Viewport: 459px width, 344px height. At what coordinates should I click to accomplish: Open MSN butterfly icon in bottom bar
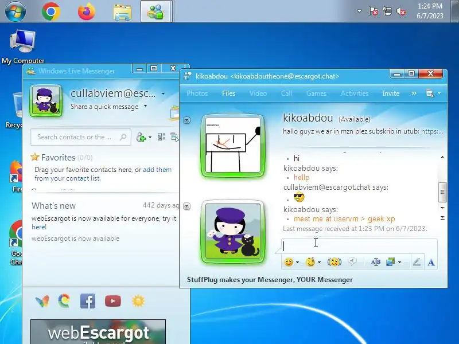click(x=42, y=302)
